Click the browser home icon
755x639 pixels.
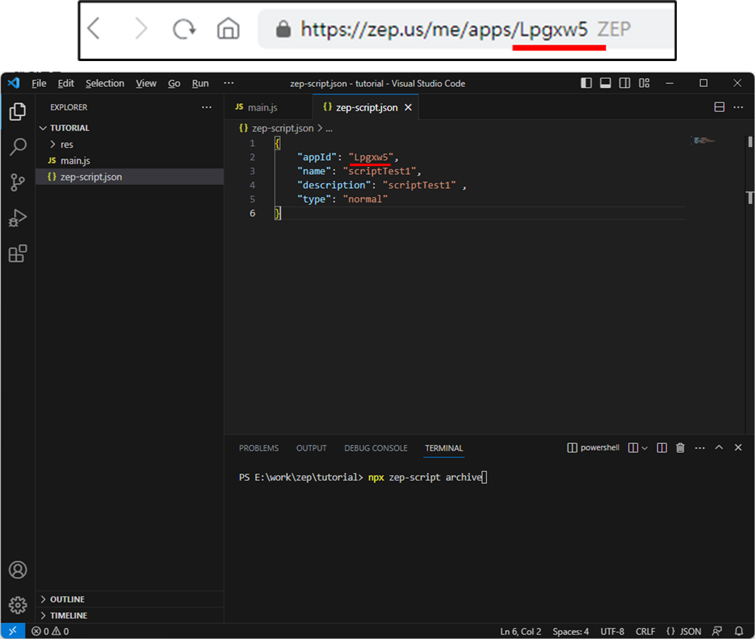pyautogui.click(x=228, y=28)
